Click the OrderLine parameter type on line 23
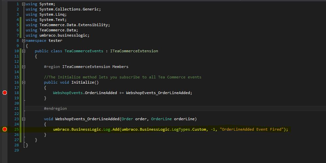 (x=161, y=119)
